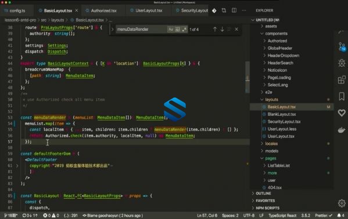
Task: Open the Bookmarks activity bar icon
Action: [x=342, y=96]
